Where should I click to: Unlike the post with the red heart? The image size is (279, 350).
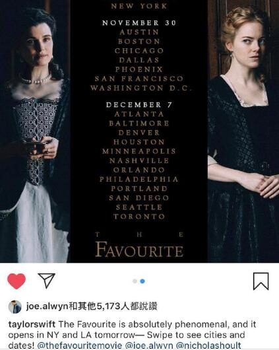click(x=16, y=281)
